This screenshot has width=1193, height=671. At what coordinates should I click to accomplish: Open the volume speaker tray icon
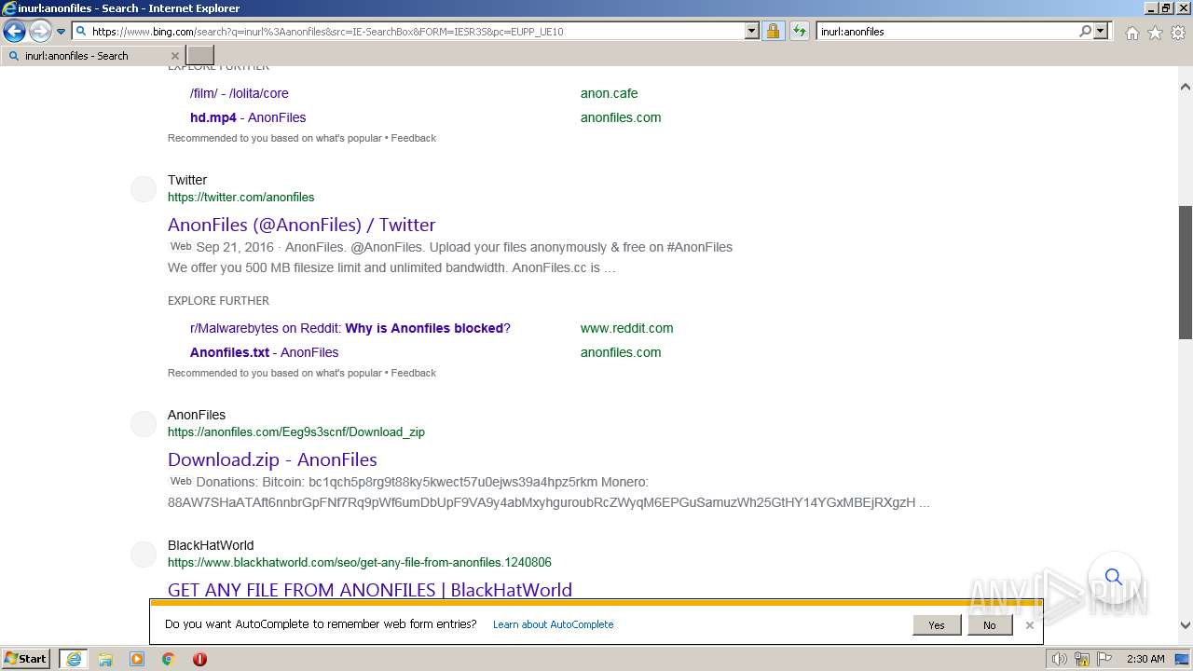(x=1059, y=659)
